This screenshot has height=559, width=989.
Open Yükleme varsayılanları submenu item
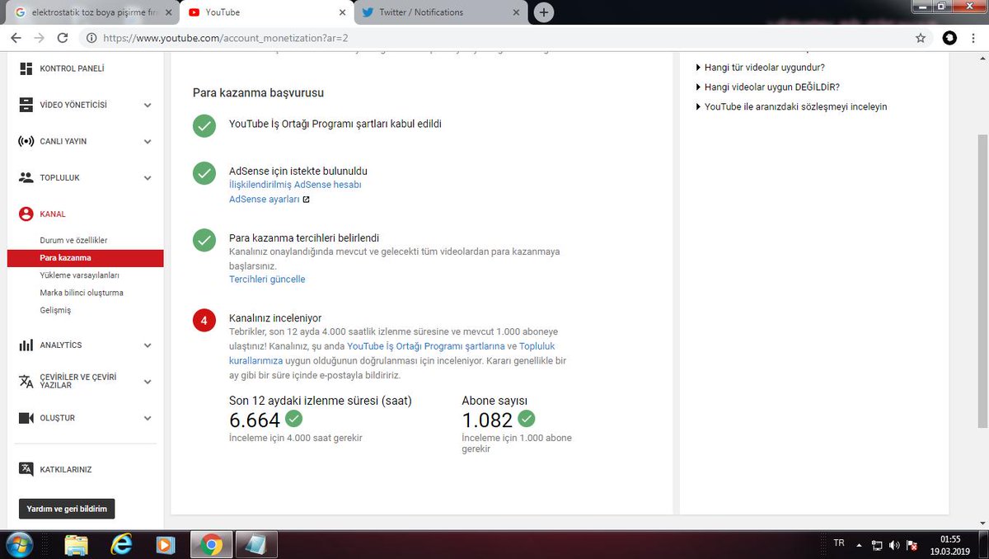click(79, 275)
